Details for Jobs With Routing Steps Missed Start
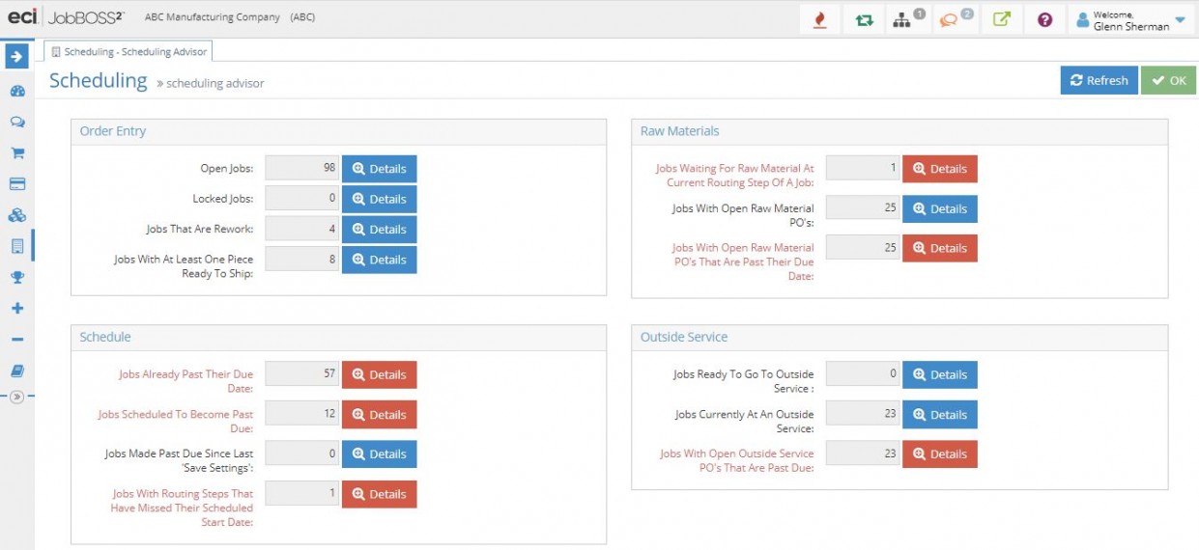 coord(379,494)
